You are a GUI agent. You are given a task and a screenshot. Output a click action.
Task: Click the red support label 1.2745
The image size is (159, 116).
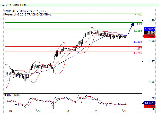click(138, 53)
